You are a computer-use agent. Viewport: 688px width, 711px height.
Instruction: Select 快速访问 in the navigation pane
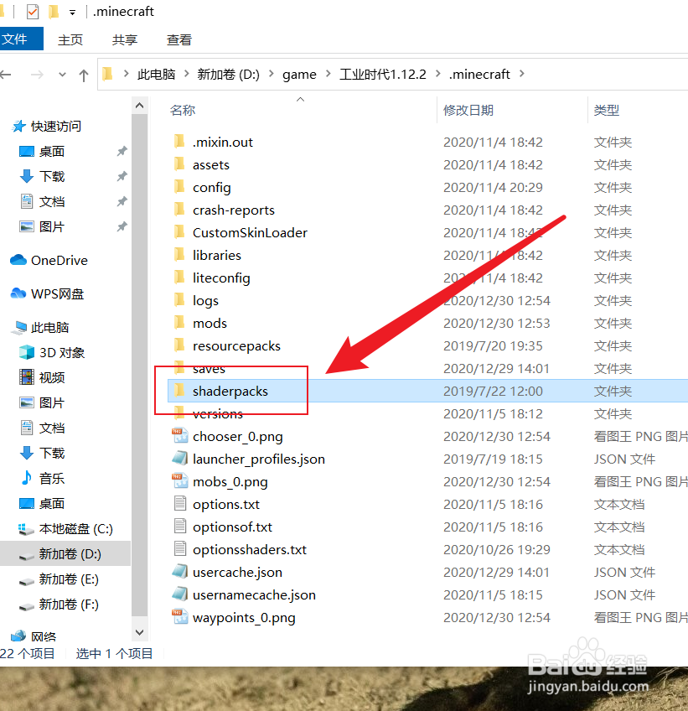pos(56,126)
